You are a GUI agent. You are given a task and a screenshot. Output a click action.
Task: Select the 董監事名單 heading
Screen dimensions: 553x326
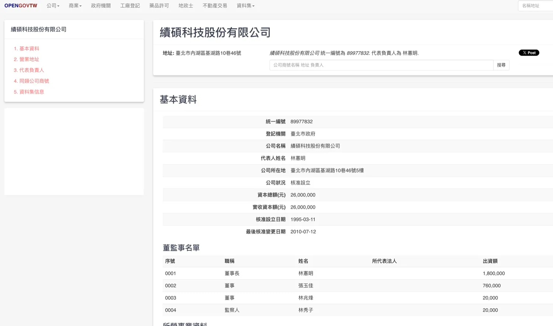point(181,248)
